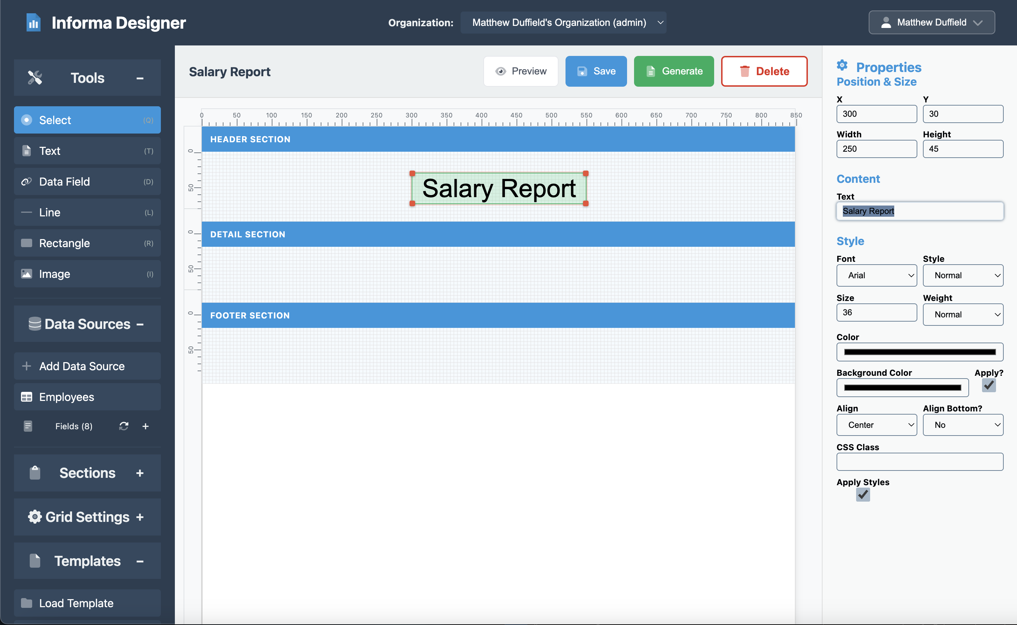1017x625 pixels.
Task: Refresh the Employees fields list
Action: pos(124,426)
